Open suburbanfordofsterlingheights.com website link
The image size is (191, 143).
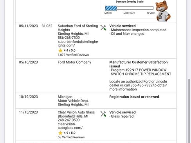tap(78, 43)
